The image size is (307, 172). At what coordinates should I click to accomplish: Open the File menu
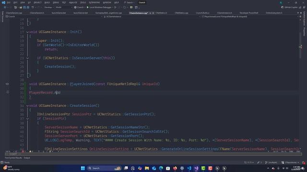(9, 2)
